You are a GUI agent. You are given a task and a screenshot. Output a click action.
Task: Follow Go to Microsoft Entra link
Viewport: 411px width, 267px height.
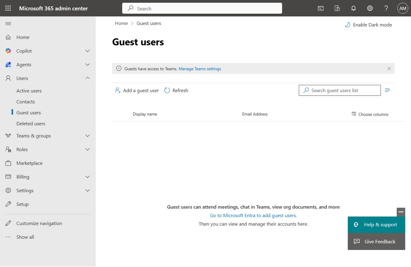click(x=253, y=216)
